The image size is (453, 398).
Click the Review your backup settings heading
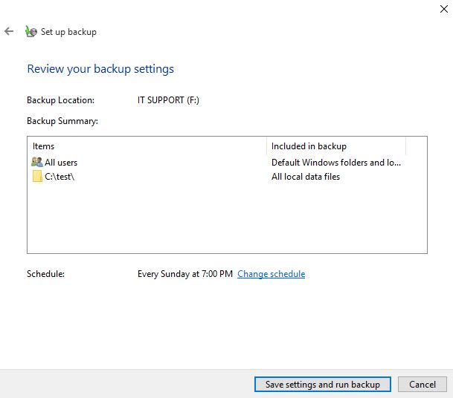click(x=100, y=69)
